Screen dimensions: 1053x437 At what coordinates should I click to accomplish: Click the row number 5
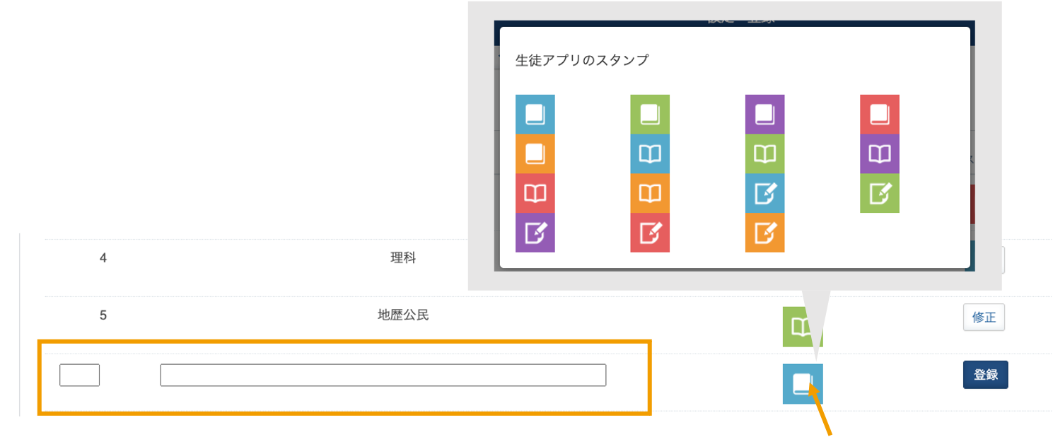point(103,315)
